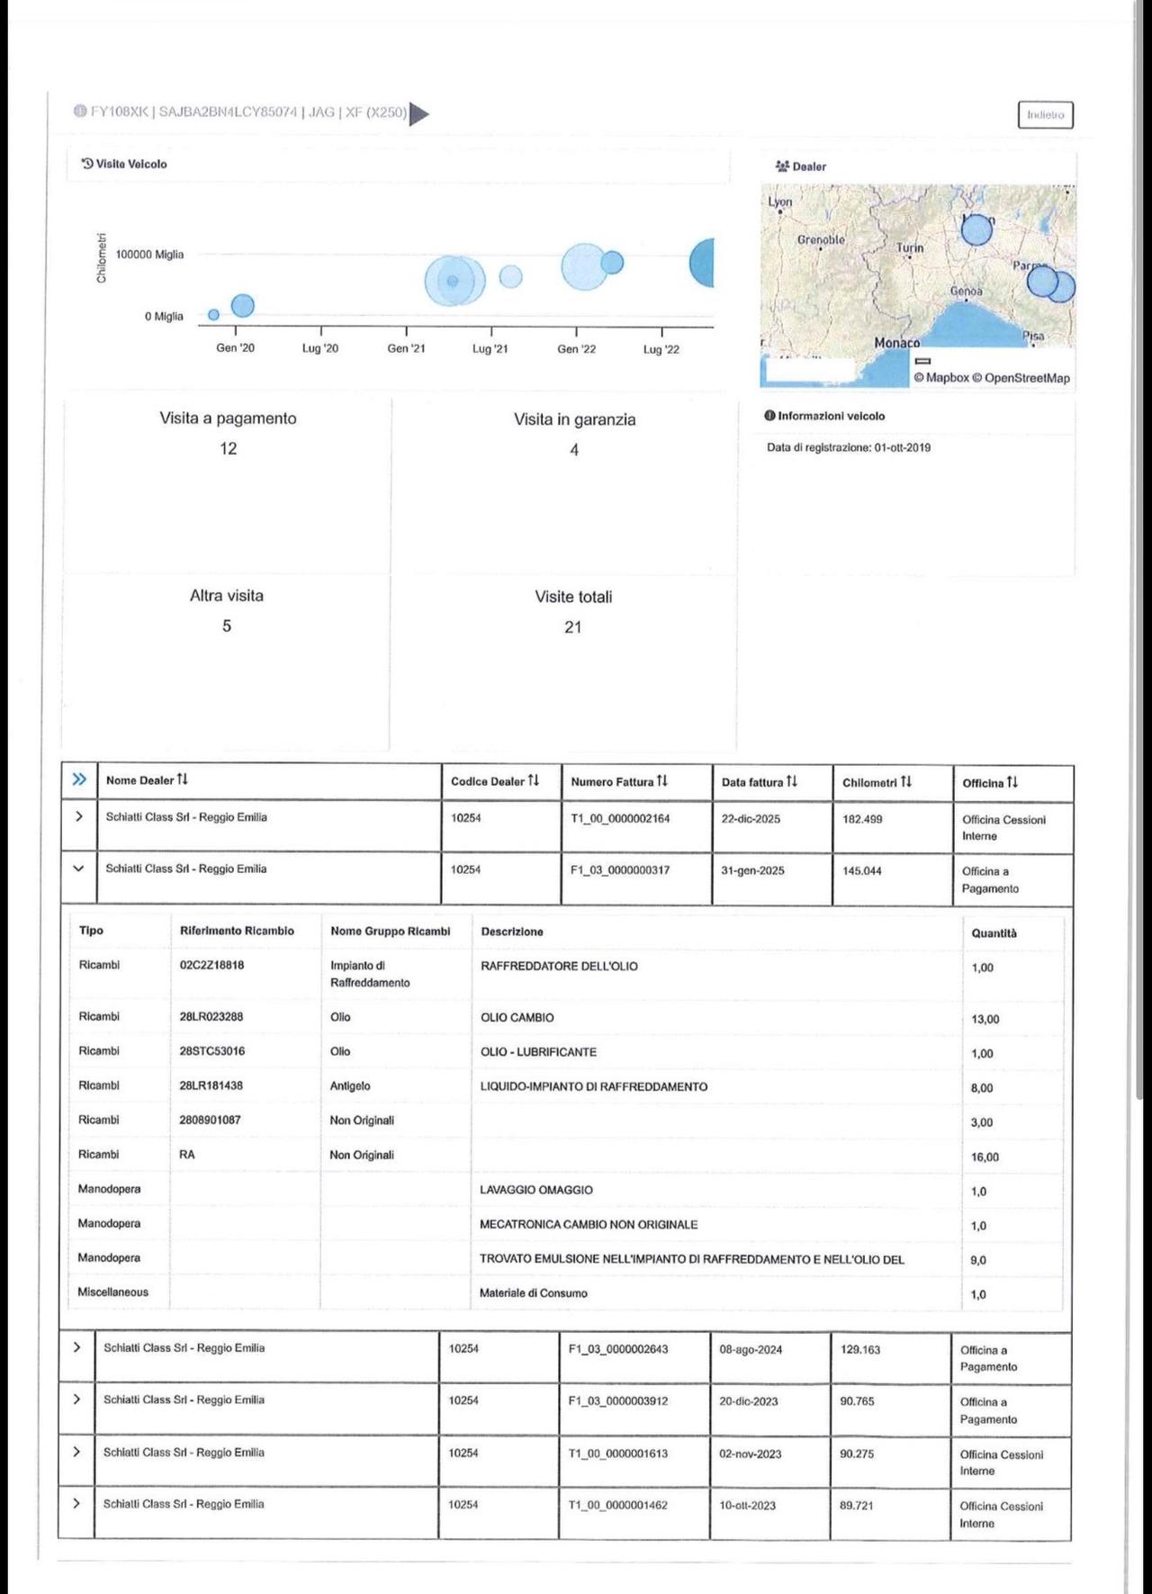Sort by Data fattura column arrows

pos(792,781)
